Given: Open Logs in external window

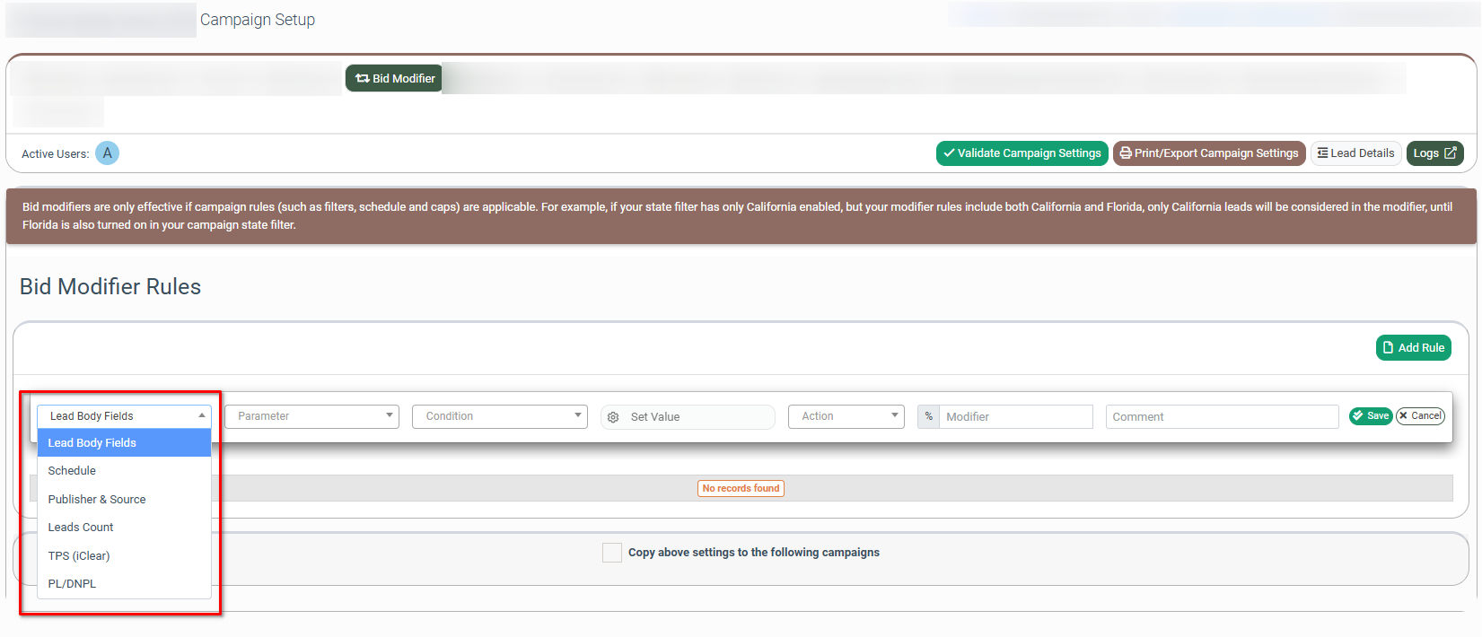Looking at the screenshot, I should [1434, 153].
